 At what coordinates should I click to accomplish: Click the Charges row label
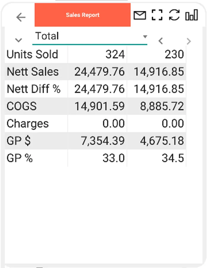click(x=28, y=124)
